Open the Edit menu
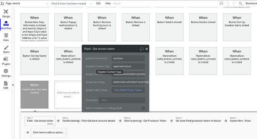Image resolution: width=257 pixels, height=139 pixels. (98, 3)
